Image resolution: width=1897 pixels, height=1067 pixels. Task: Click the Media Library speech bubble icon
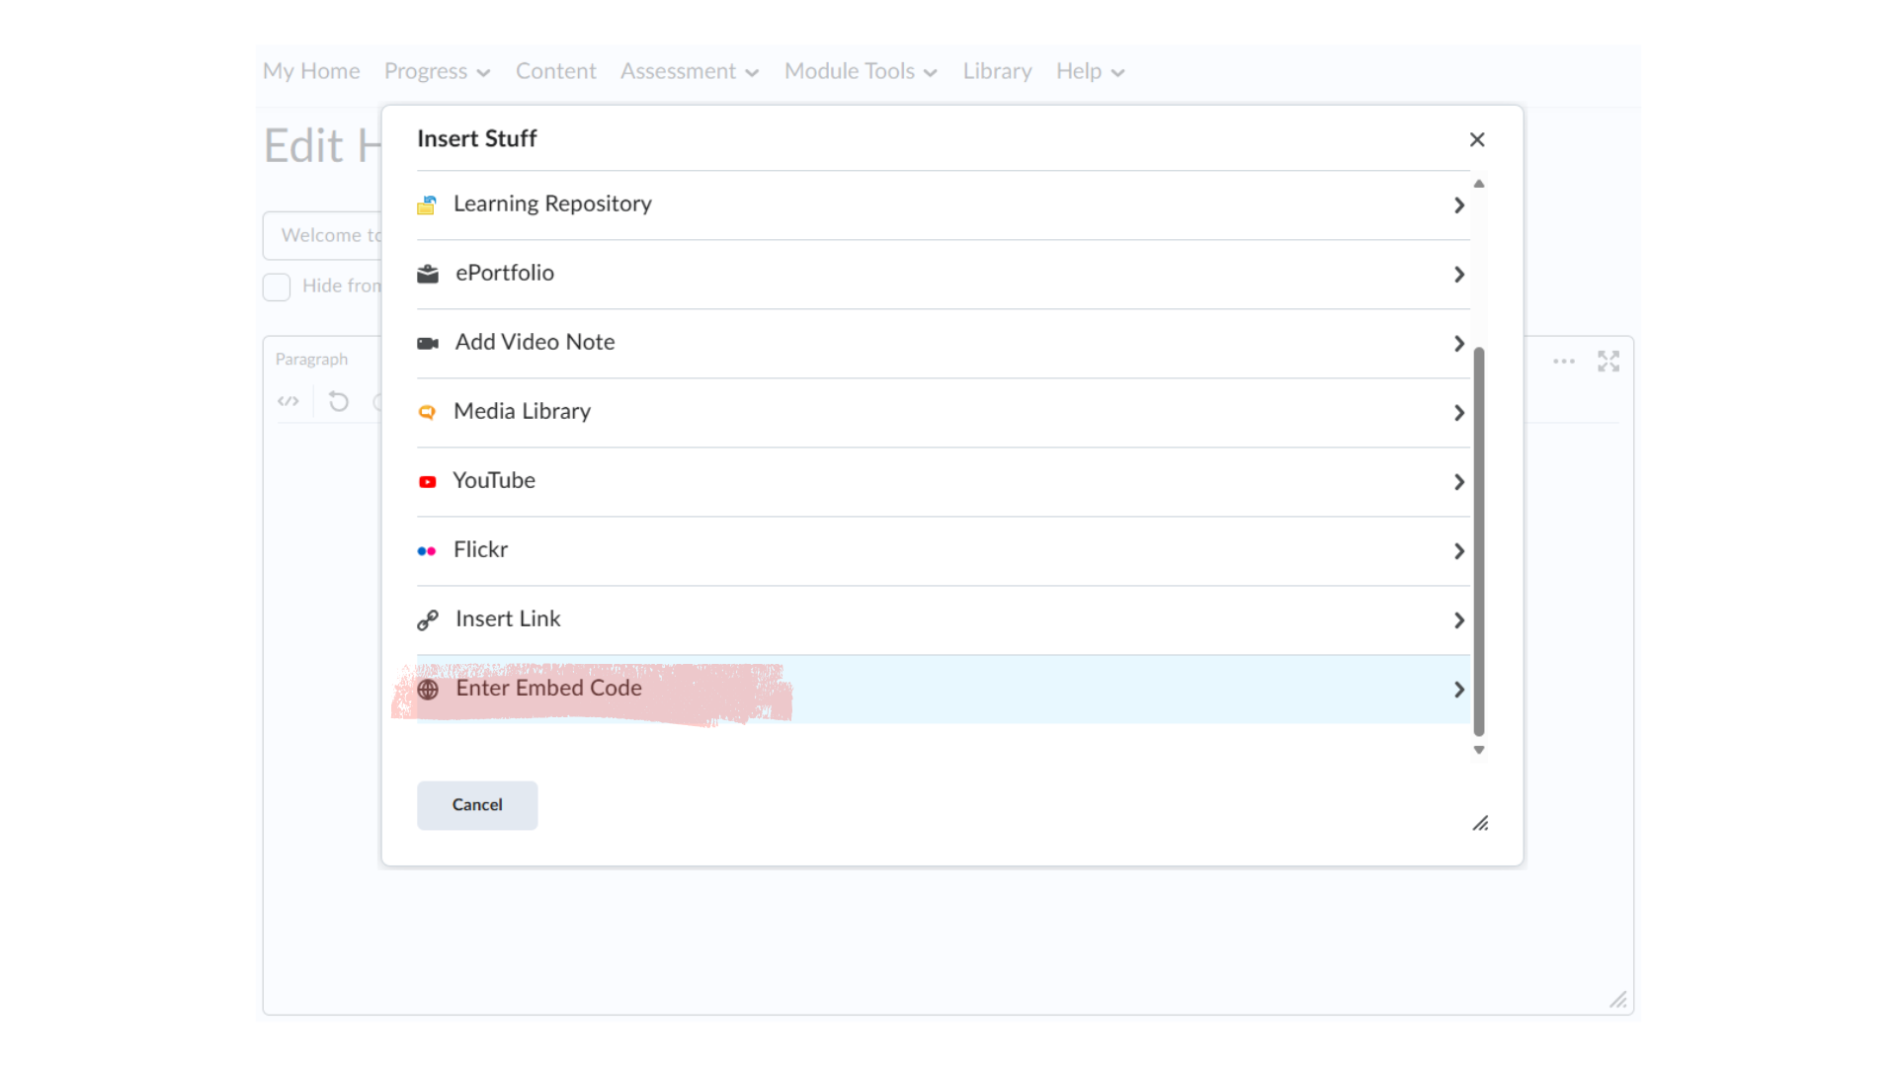click(427, 412)
